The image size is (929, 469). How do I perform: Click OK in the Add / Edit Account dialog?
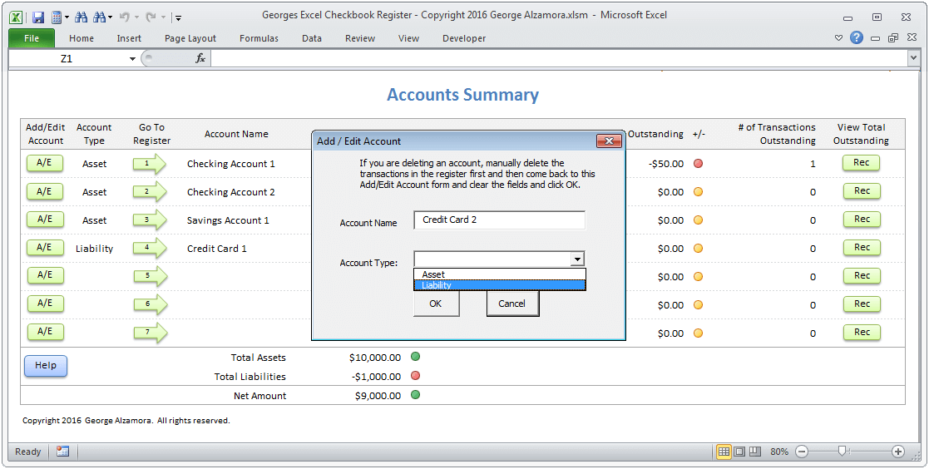click(436, 304)
